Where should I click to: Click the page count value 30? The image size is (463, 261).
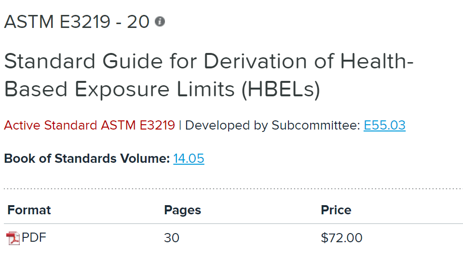tap(171, 238)
